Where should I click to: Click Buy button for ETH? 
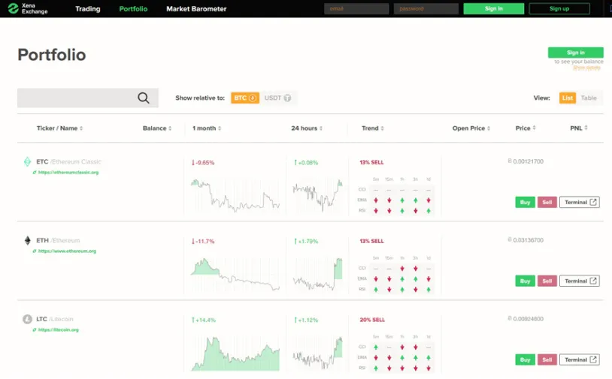click(525, 281)
